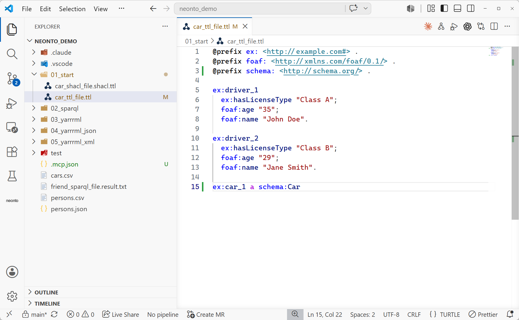The width and height of the screenshot is (519, 320).
Task: Open Customize Layout options
Action: point(431,9)
